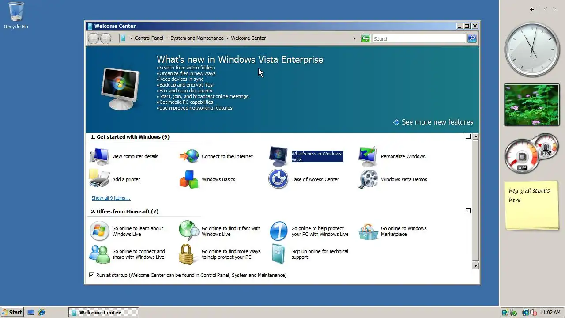Click Sign up online for technical support text
The image size is (565, 318).
(x=320, y=254)
